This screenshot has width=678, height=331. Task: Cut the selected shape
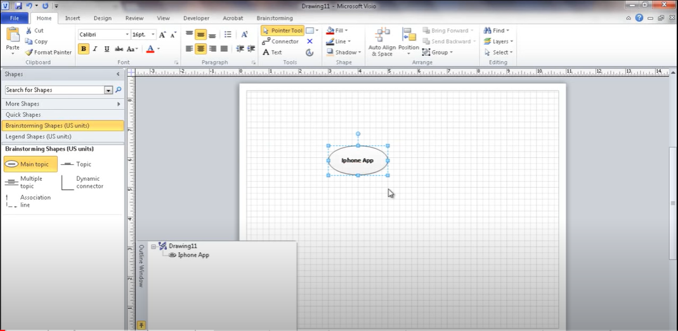(35, 30)
